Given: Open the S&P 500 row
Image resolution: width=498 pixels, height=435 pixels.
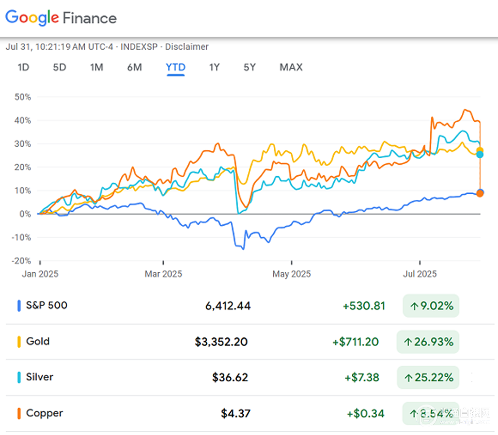Looking at the screenshot, I should [250, 306].
